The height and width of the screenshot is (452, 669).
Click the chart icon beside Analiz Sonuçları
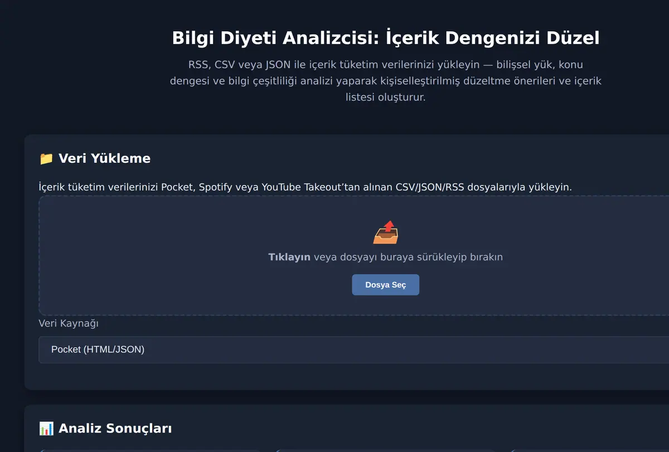pos(46,429)
